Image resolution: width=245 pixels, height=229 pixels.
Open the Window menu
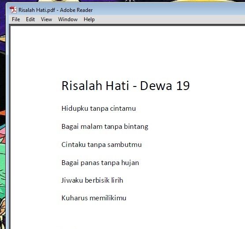68,19
